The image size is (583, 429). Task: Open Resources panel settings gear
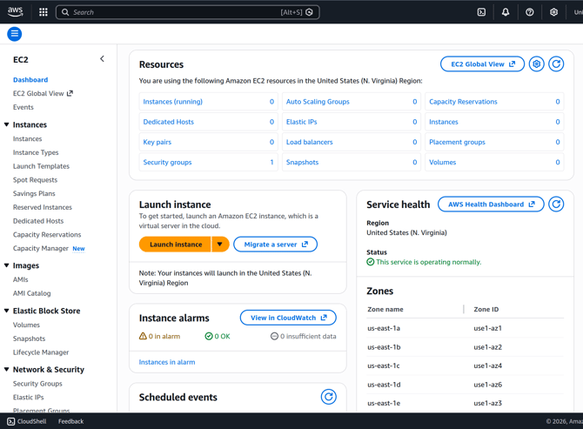pyautogui.click(x=537, y=64)
